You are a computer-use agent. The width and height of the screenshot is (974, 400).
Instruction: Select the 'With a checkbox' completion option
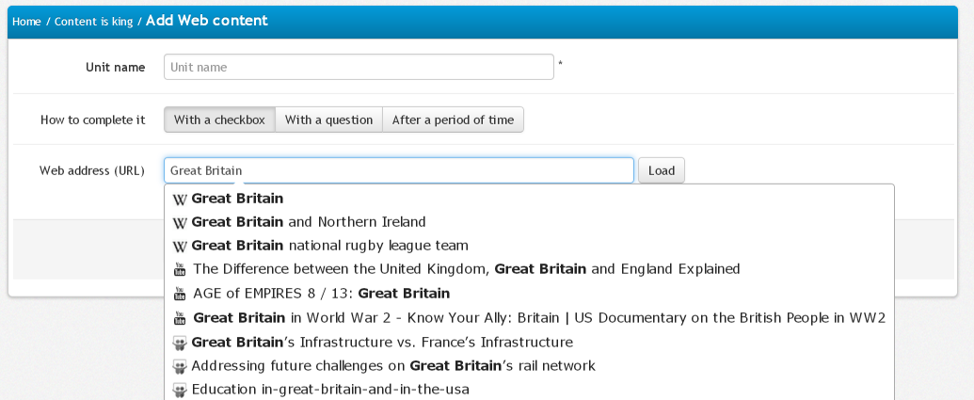[x=220, y=120]
